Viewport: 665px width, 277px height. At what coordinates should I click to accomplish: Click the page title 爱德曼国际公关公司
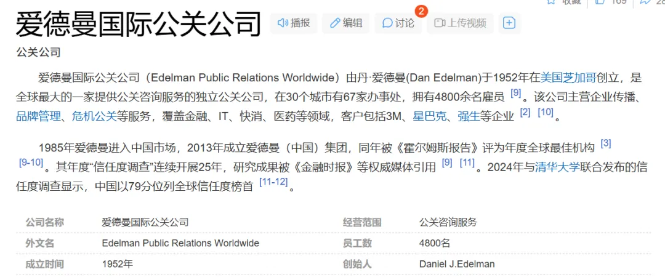139,25
